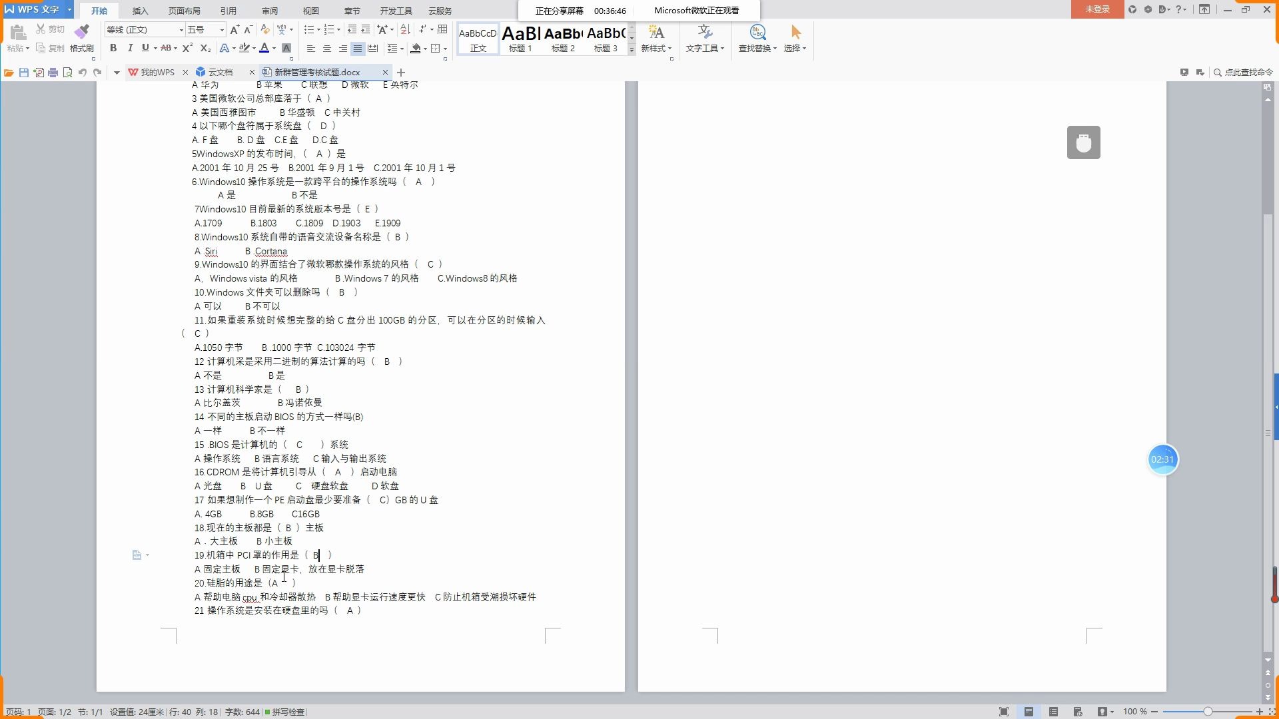This screenshot has height=719, width=1279.
Task: Open a new document tab with plus button
Action: [x=401, y=72]
